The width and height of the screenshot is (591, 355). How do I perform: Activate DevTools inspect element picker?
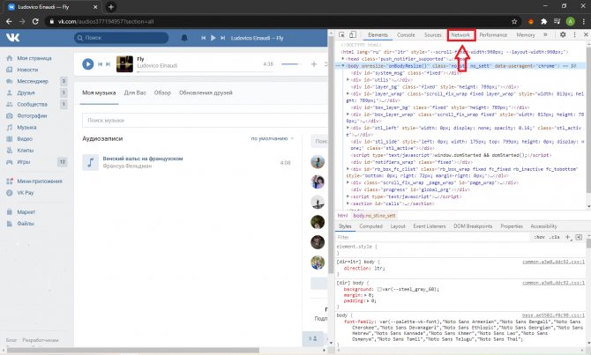tap(340, 34)
